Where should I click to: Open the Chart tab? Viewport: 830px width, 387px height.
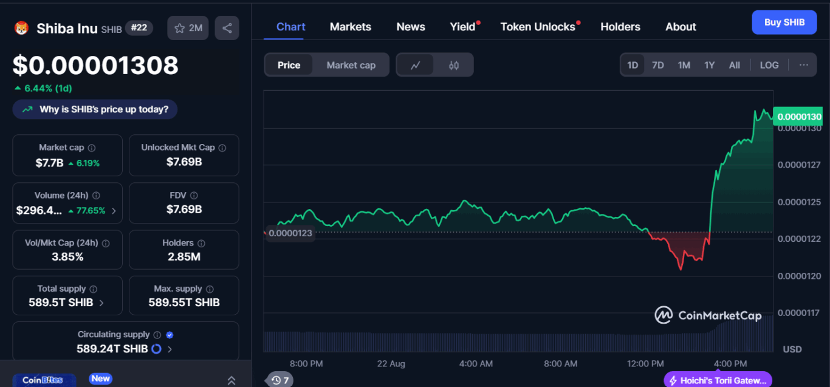click(291, 27)
